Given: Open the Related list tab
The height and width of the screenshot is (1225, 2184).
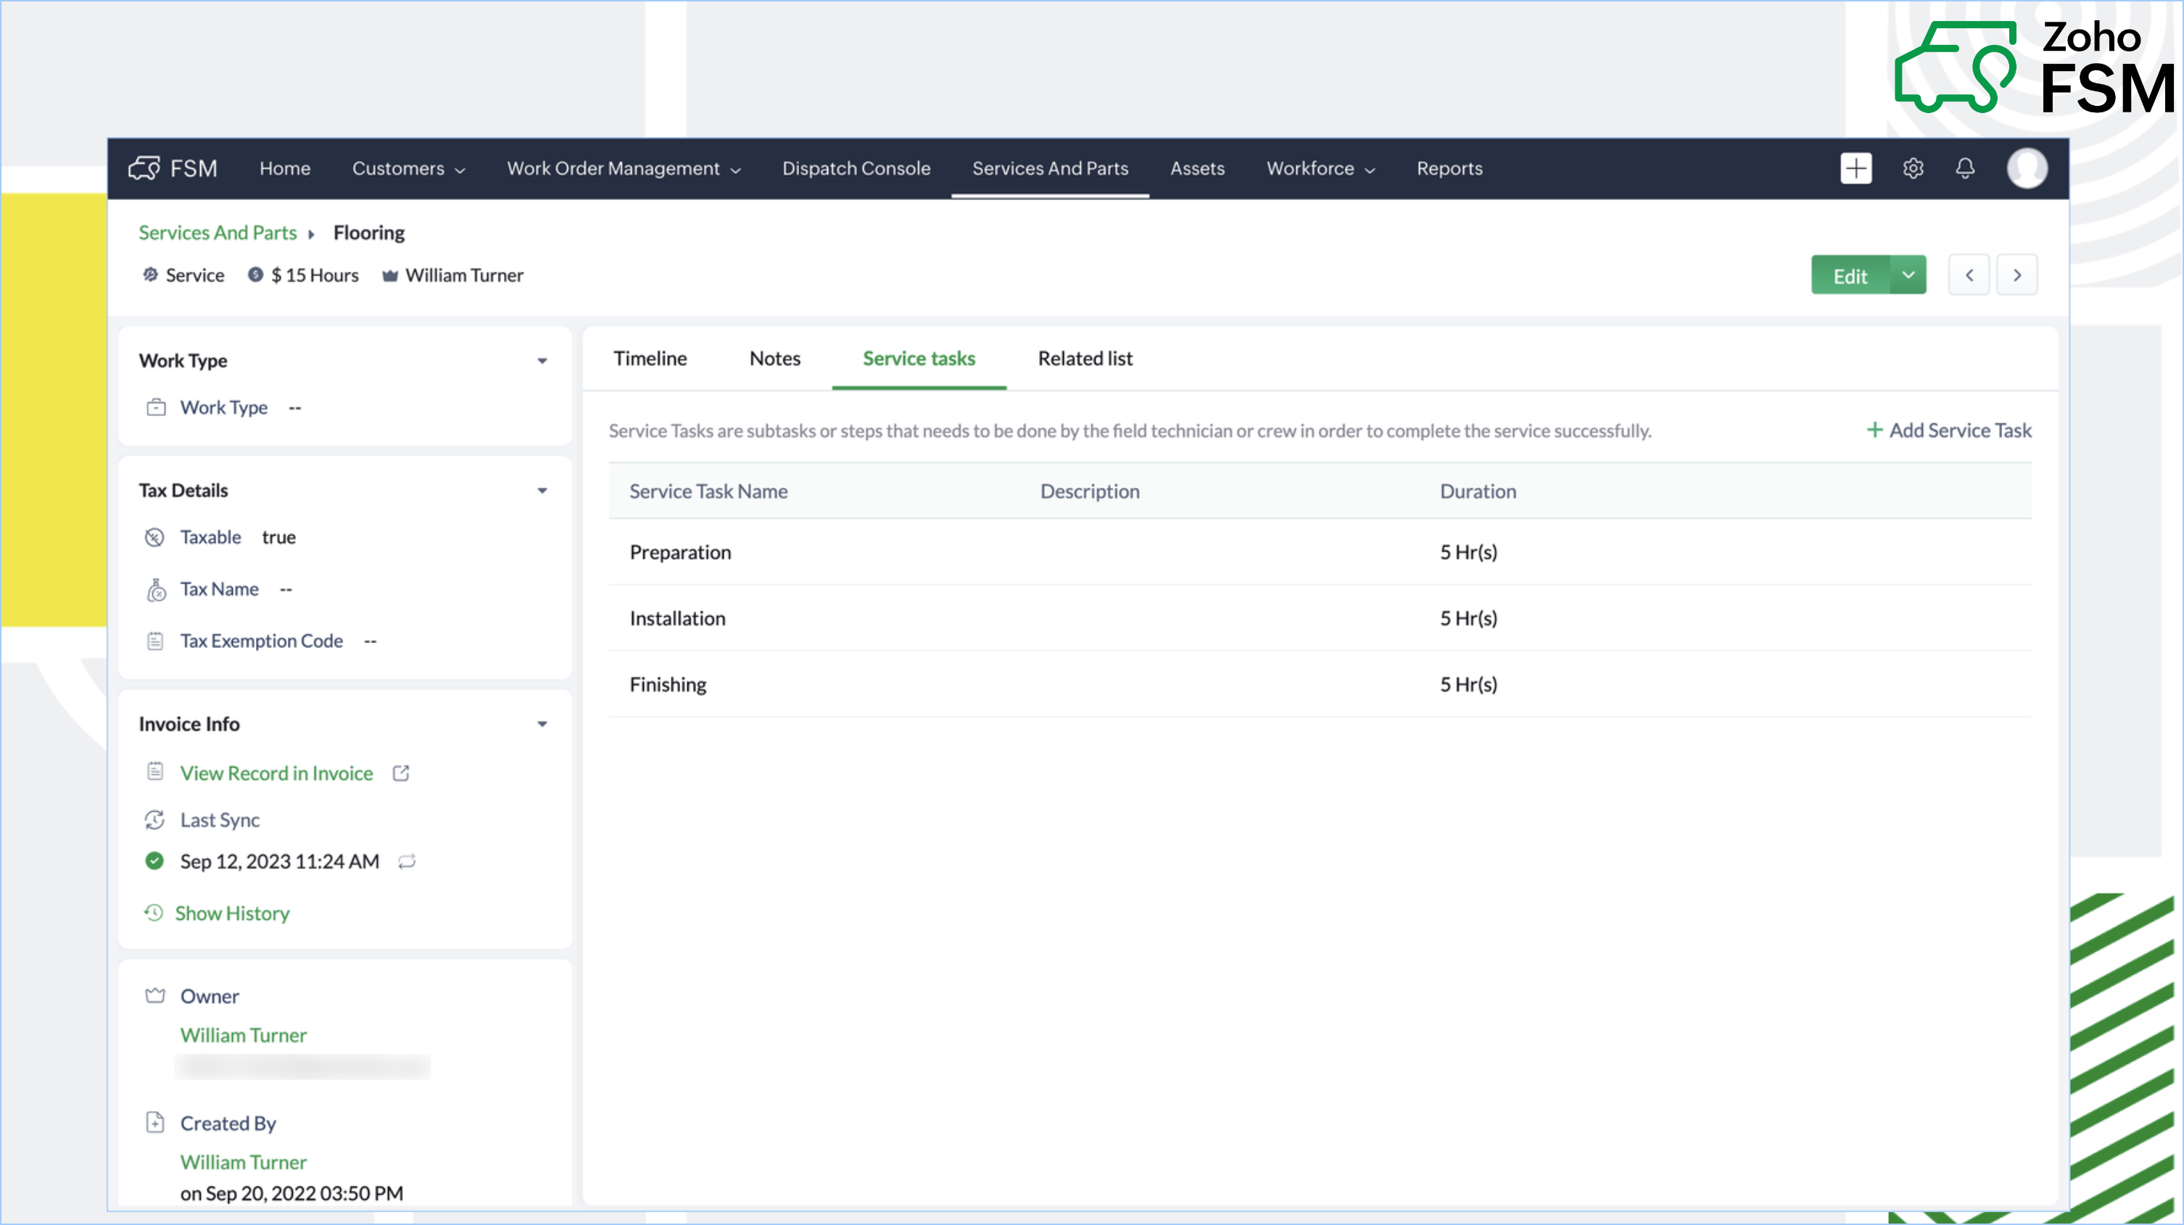Looking at the screenshot, I should (1084, 359).
